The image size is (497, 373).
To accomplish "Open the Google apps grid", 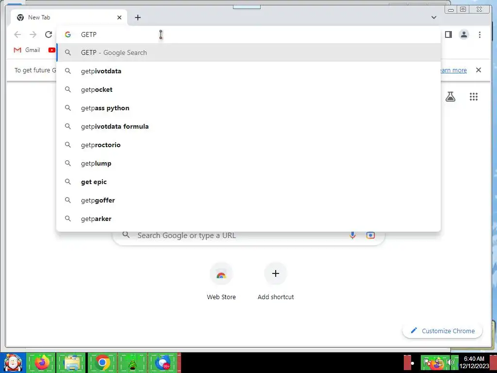I will [474, 97].
